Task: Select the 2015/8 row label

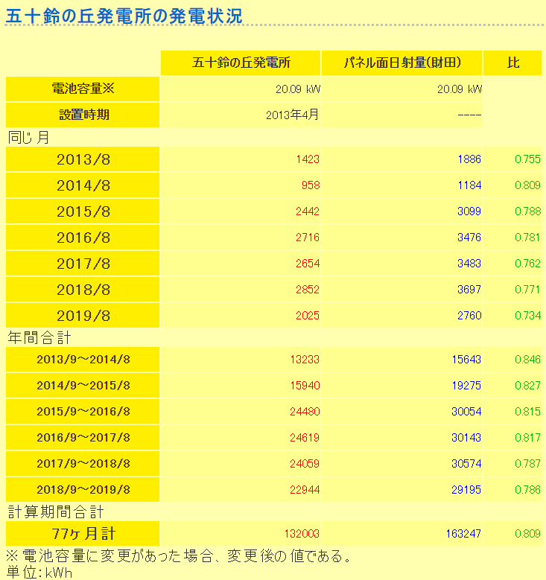Action: (x=83, y=211)
